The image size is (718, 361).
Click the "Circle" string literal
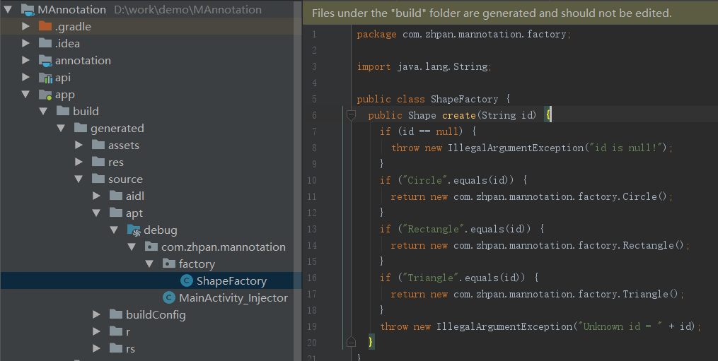point(424,180)
